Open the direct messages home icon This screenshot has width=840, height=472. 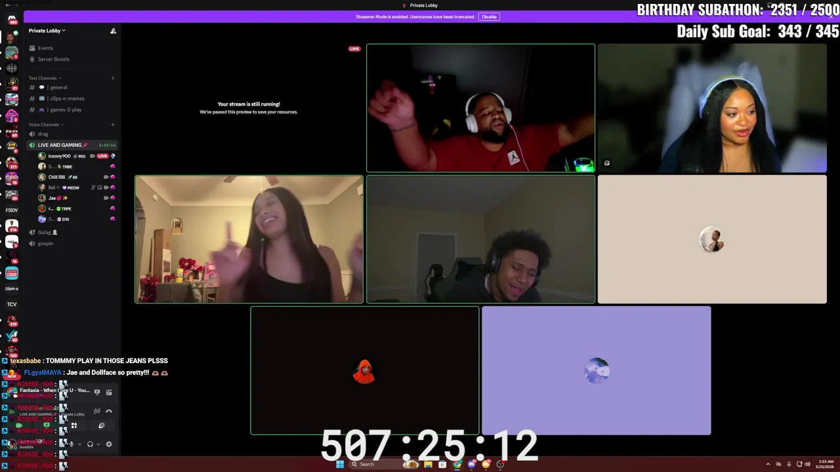click(12, 19)
